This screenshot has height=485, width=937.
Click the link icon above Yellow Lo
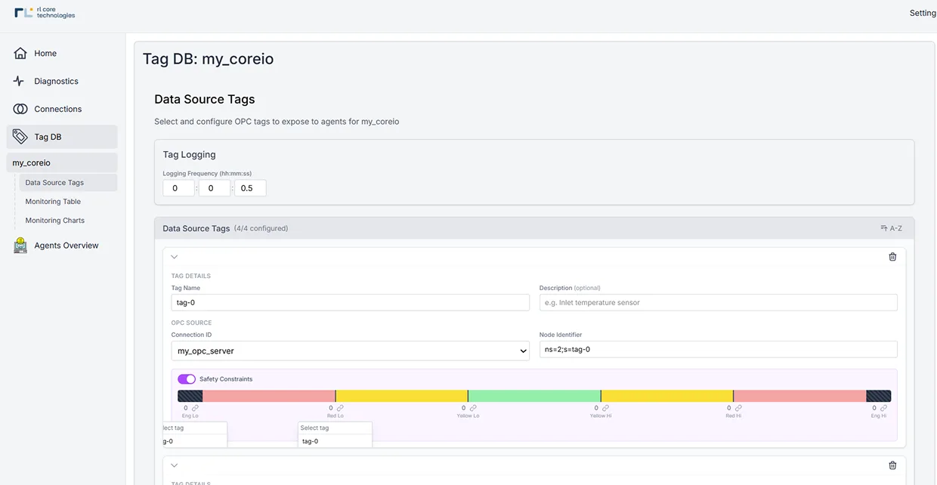tap(473, 408)
